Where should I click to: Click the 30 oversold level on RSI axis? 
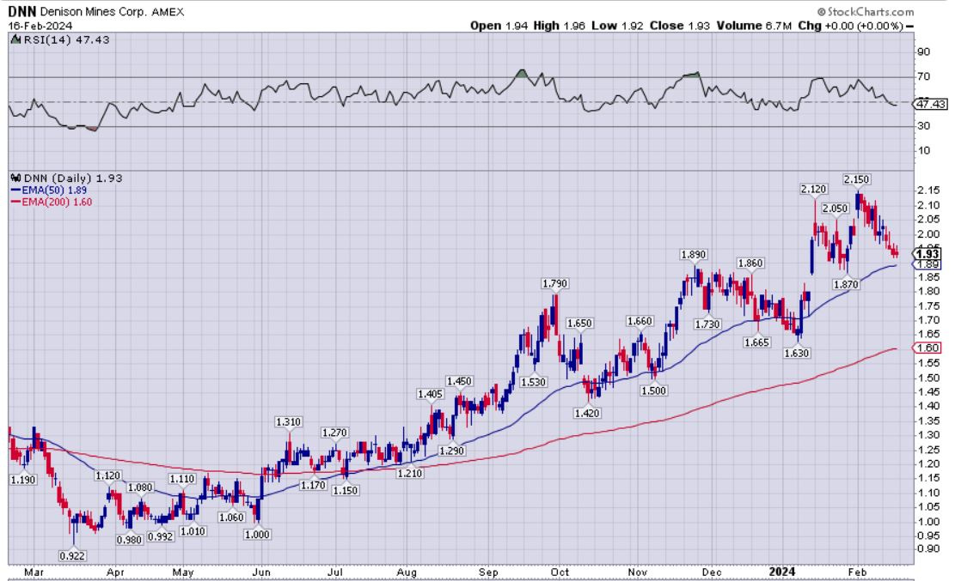click(x=923, y=126)
